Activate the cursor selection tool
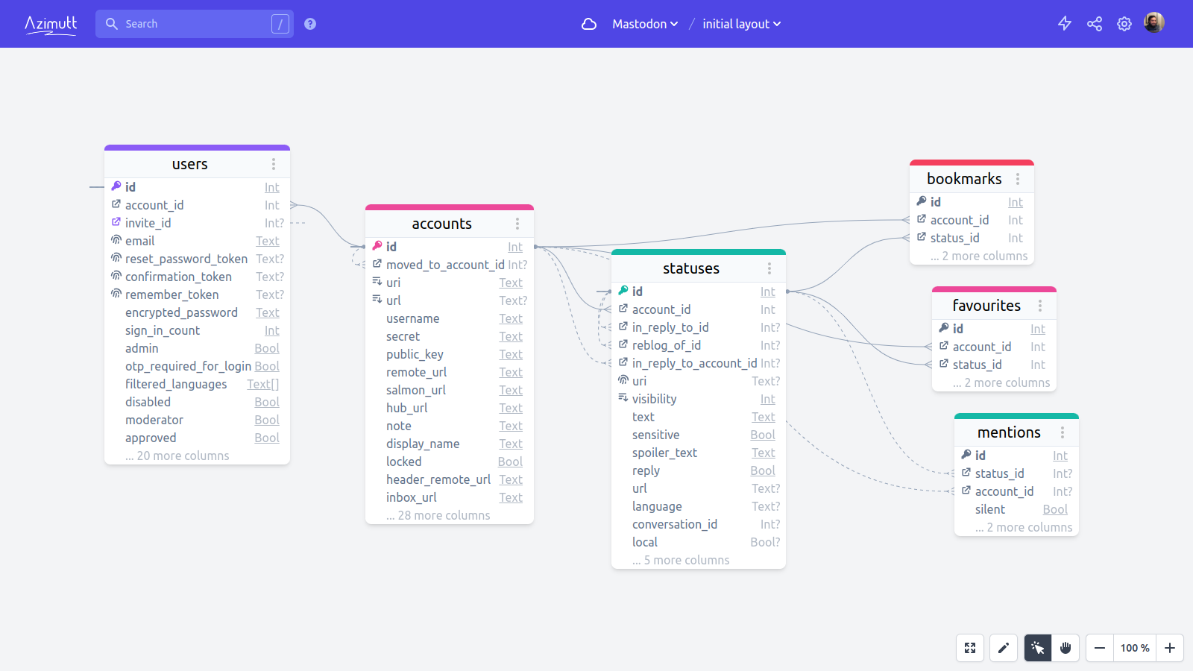 (x=1037, y=648)
